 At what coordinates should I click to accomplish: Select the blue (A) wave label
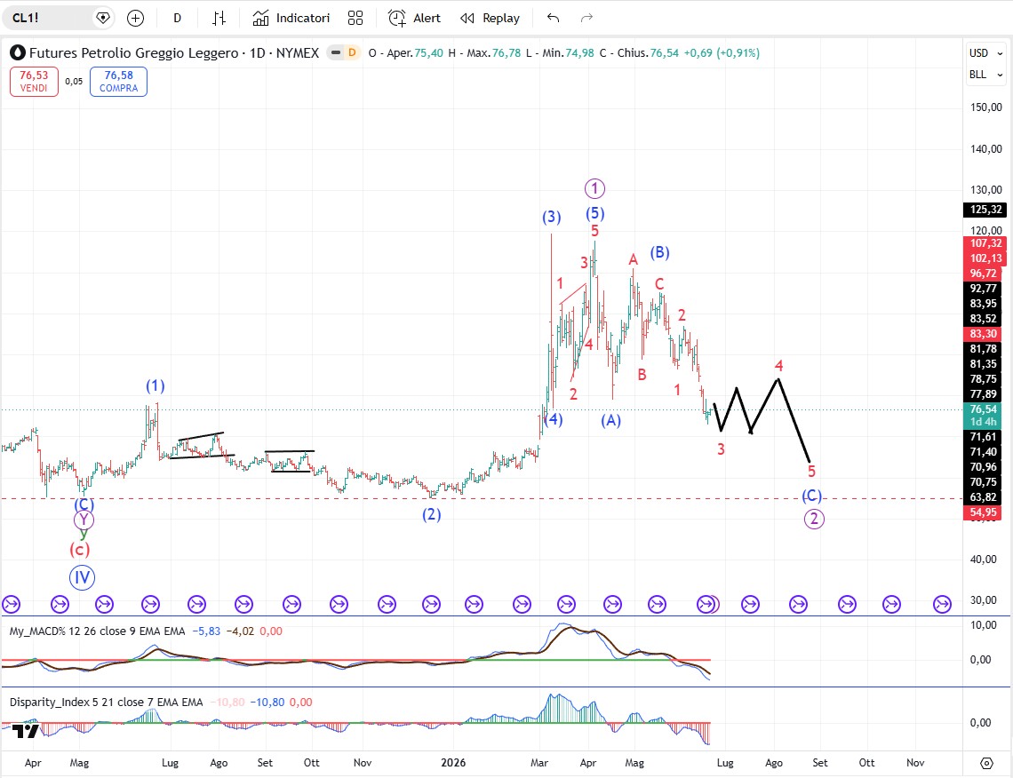pos(611,420)
